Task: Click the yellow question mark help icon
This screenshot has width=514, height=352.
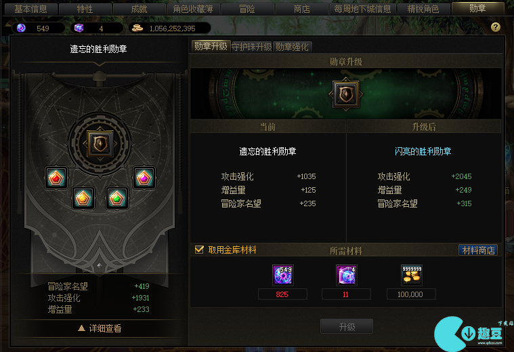Action: coord(495,27)
